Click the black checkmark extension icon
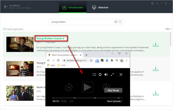 click(102, 60)
